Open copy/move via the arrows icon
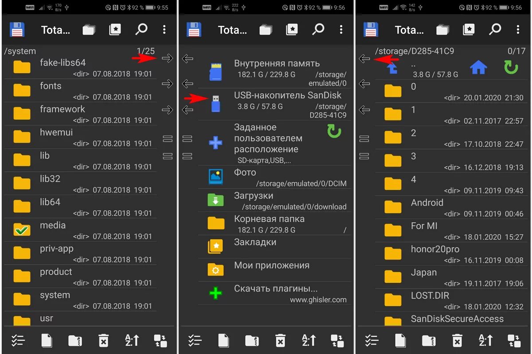This screenshot has width=532, height=354. 160,340
